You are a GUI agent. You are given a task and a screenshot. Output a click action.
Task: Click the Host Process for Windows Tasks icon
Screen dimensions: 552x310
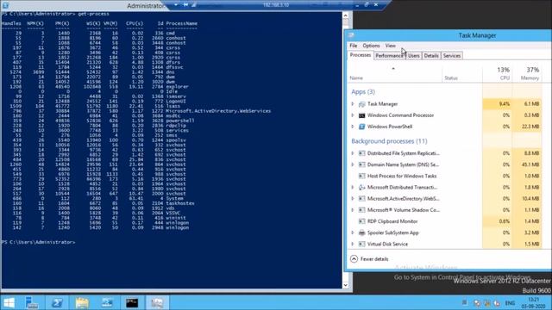click(362, 176)
